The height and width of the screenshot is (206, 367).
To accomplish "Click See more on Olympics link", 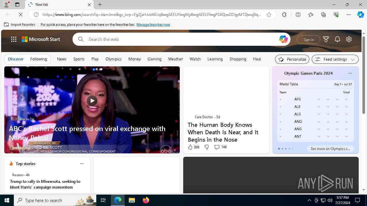I will tap(330, 149).
